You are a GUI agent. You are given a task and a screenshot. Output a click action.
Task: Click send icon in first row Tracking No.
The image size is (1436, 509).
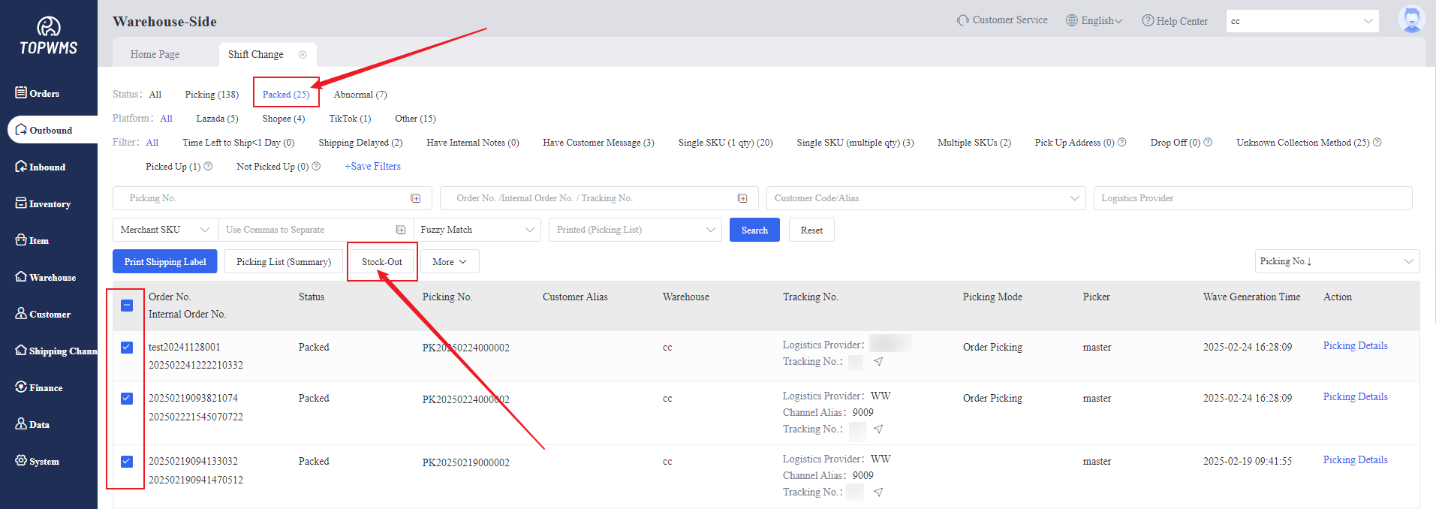pyautogui.click(x=878, y=362)
